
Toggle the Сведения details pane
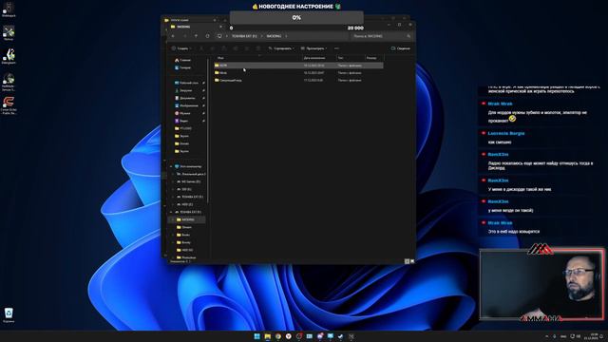(401, 48)
